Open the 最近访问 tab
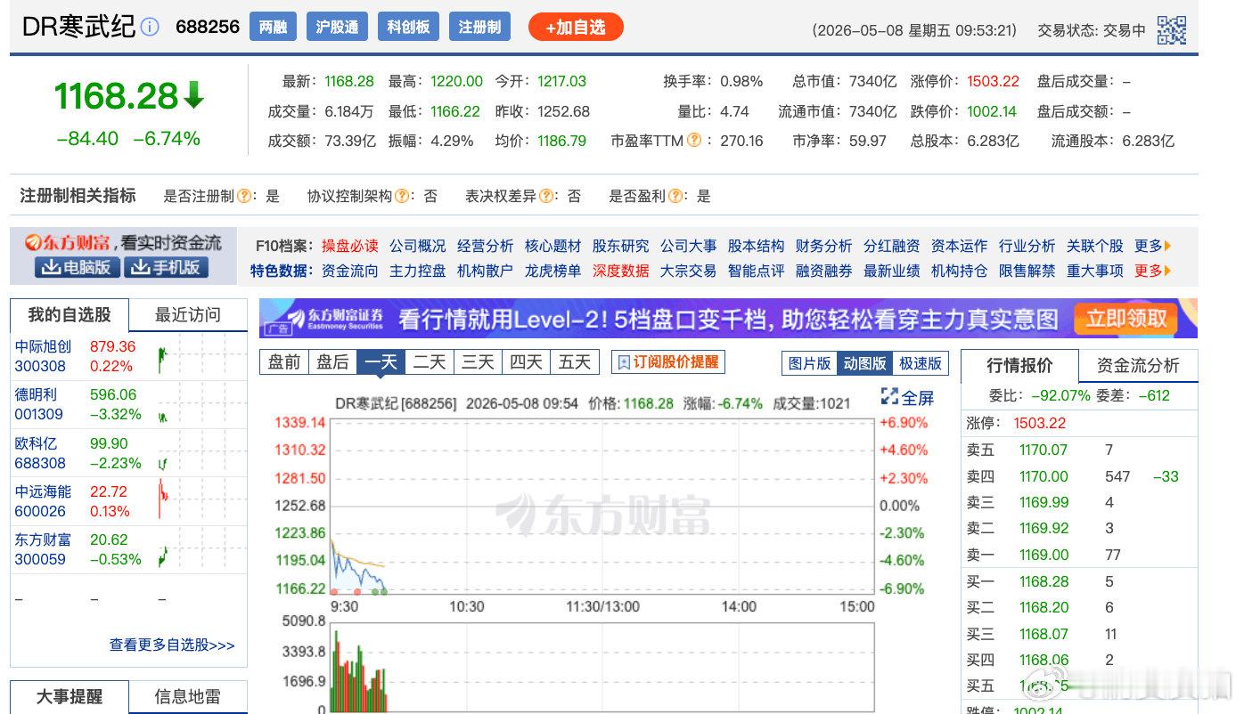The height and width of the screenshot is (714, 1244). pos(188,315)
